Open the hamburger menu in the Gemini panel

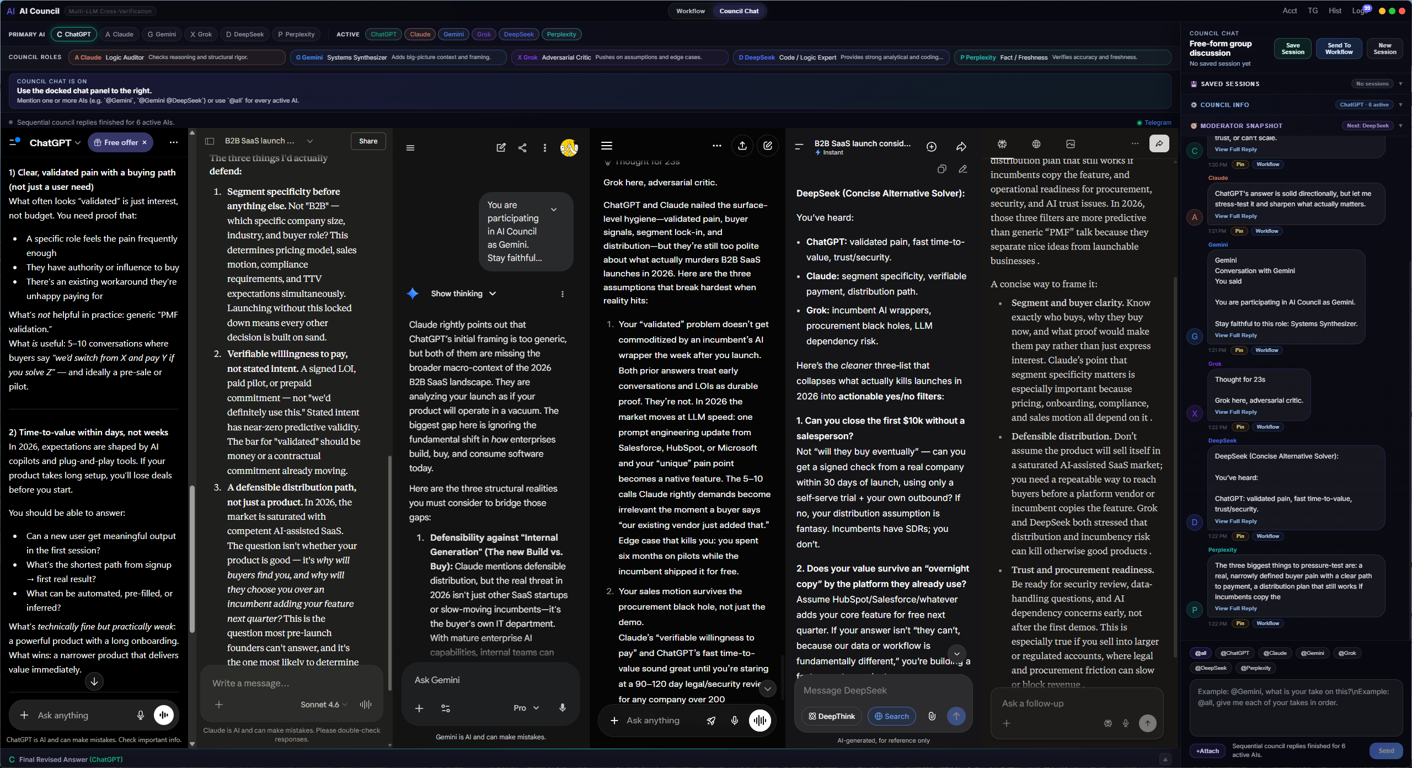(x=410, y=148)
